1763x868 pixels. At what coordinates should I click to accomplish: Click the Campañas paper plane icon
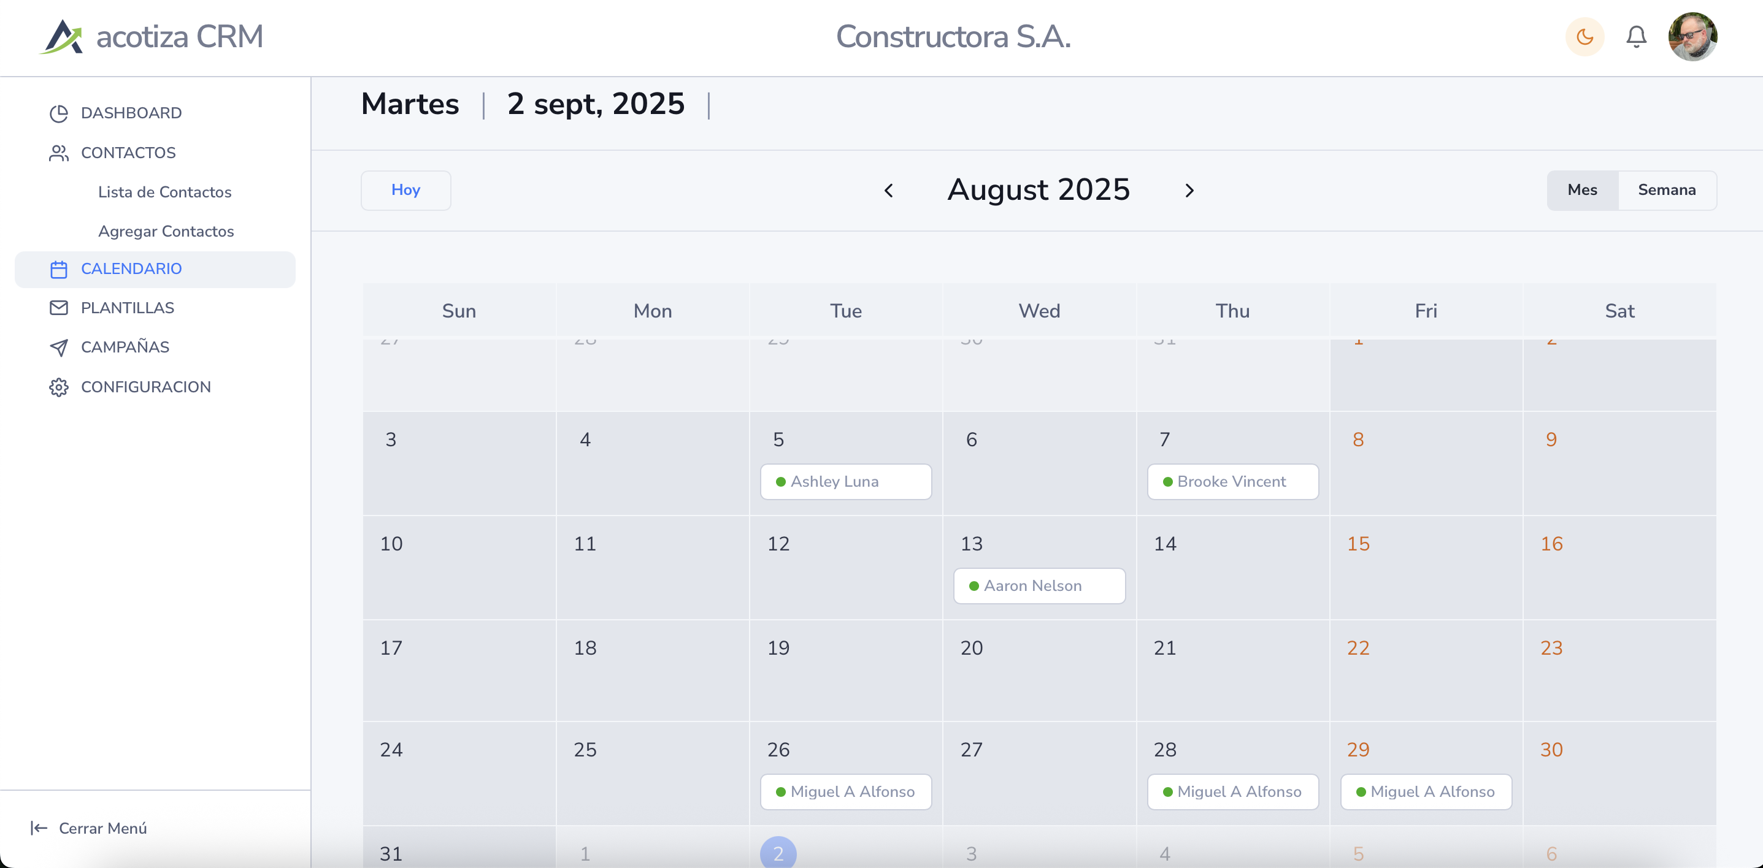click(x=59, y=348)
